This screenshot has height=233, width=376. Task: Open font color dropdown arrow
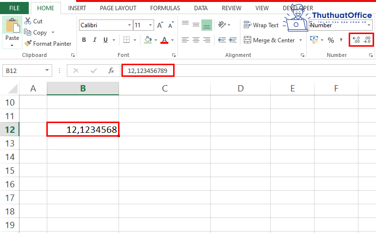(x=173, y=40)
